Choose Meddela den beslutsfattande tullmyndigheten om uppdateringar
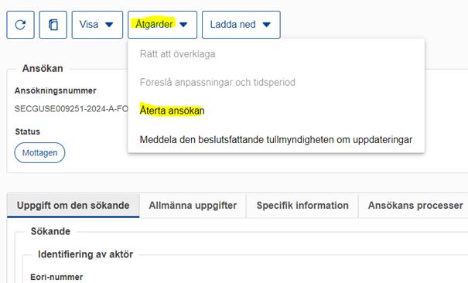 (x=276, y=139)
